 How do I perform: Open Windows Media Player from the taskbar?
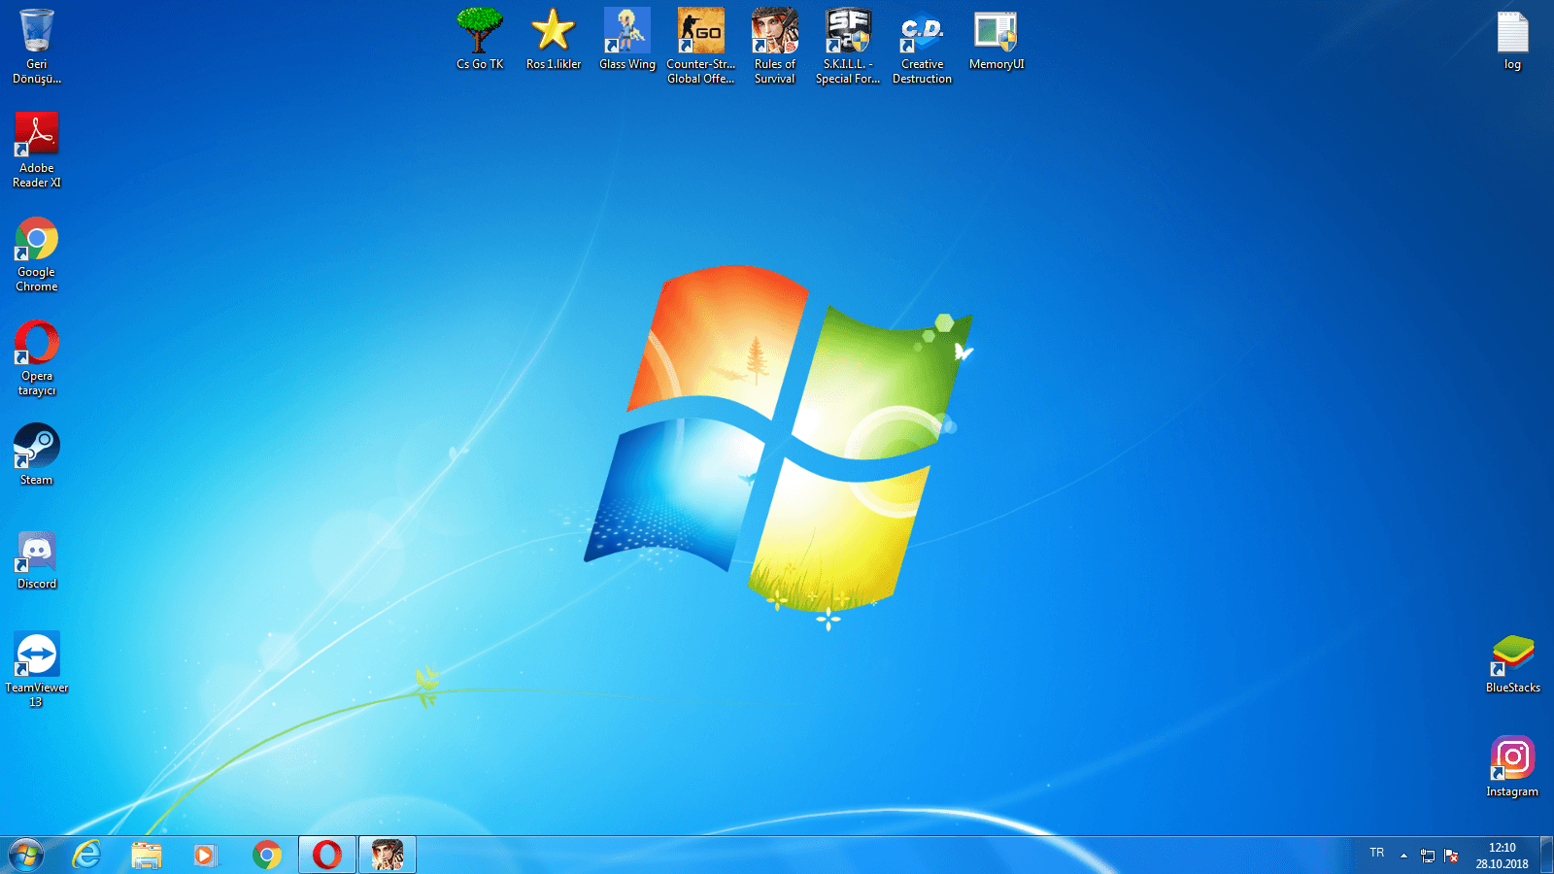pyautogui.click(x=206, y=855)
